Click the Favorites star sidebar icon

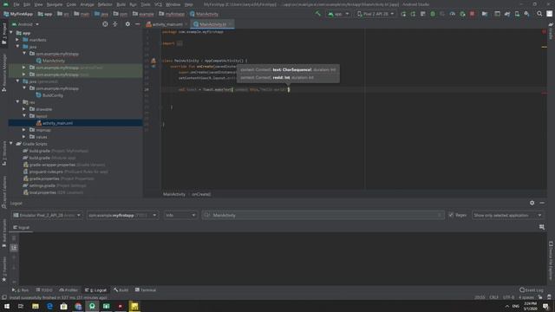click(x=4, y=279)
